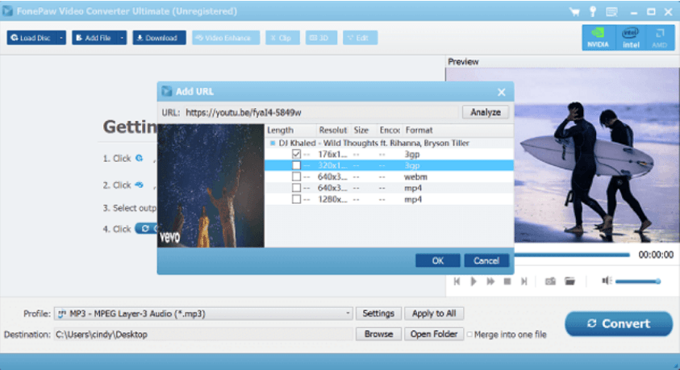Viewport: 680px width, 370px height.
Task: Click the Open Folder button
Action: point(434,334)
